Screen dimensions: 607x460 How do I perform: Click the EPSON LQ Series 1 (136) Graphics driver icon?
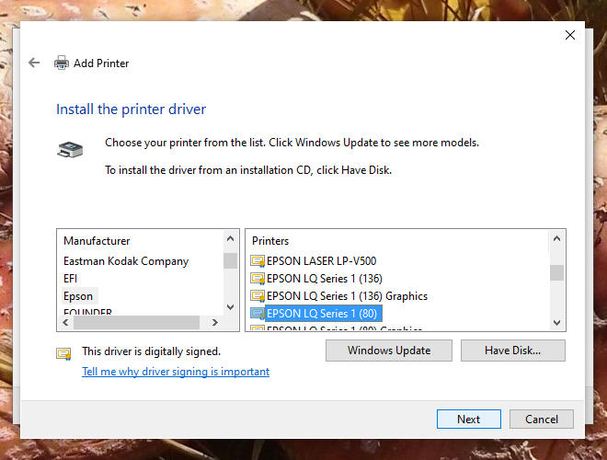click(257, 296)
